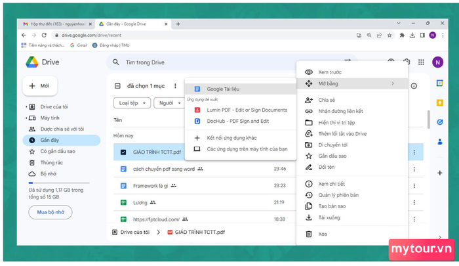Click the browser reload icon

(44, 35)
